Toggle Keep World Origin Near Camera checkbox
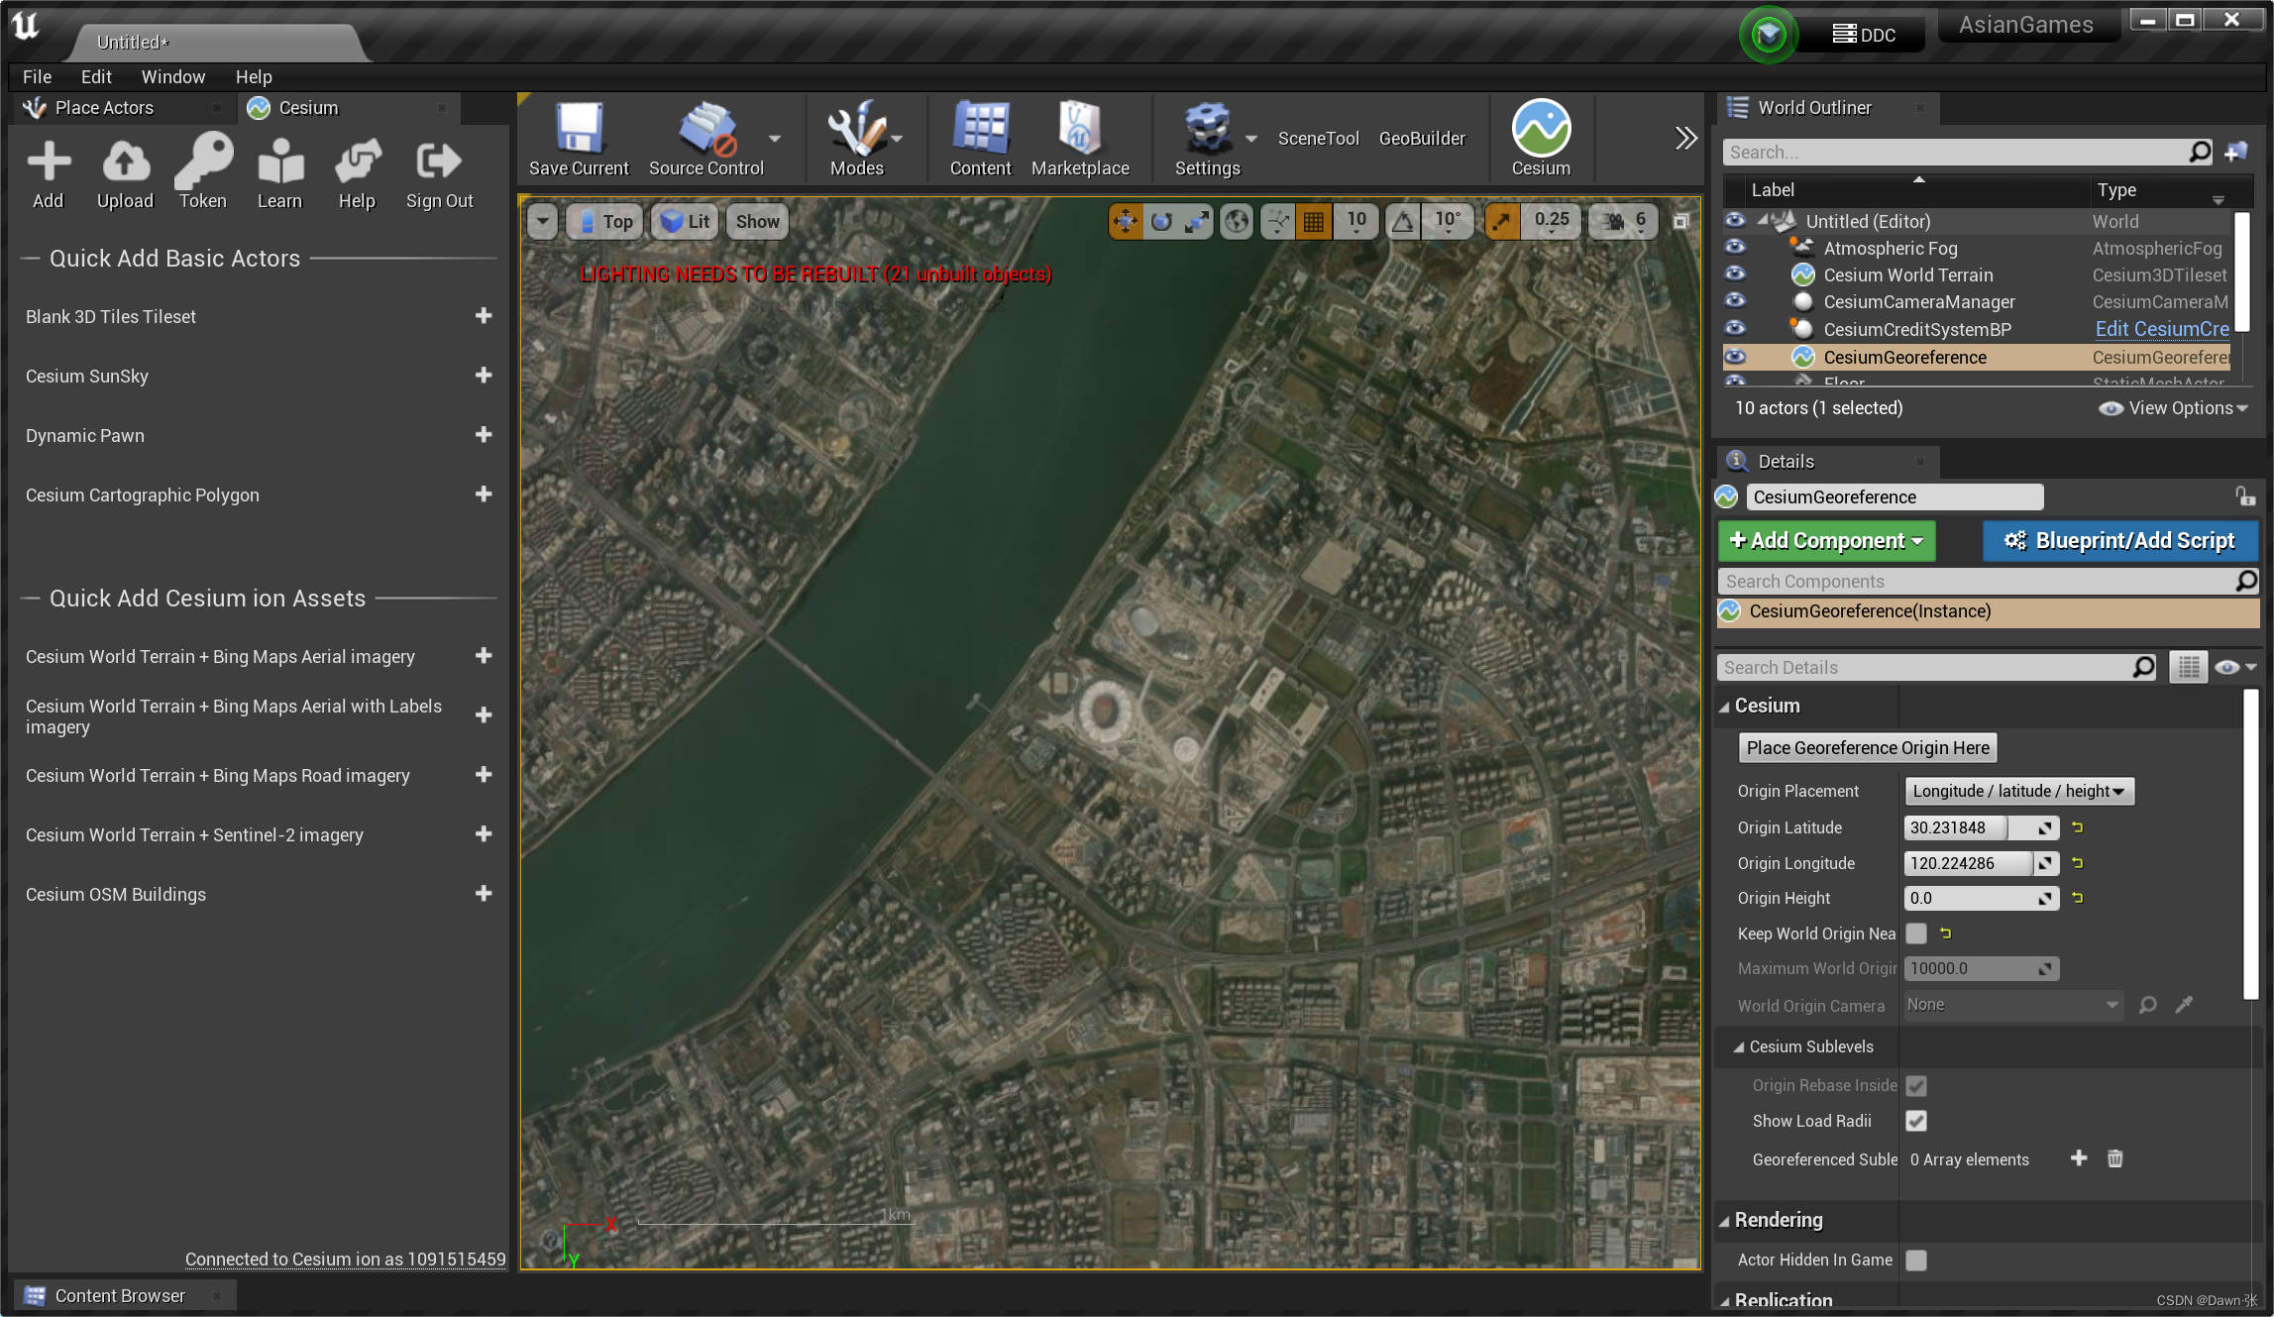 click(x=1916, y=933)
